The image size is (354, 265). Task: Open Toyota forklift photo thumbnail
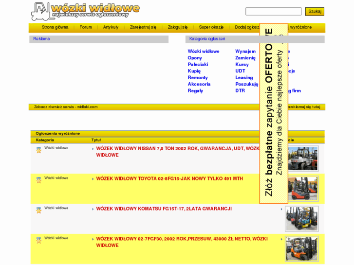(x=303, y=189)
